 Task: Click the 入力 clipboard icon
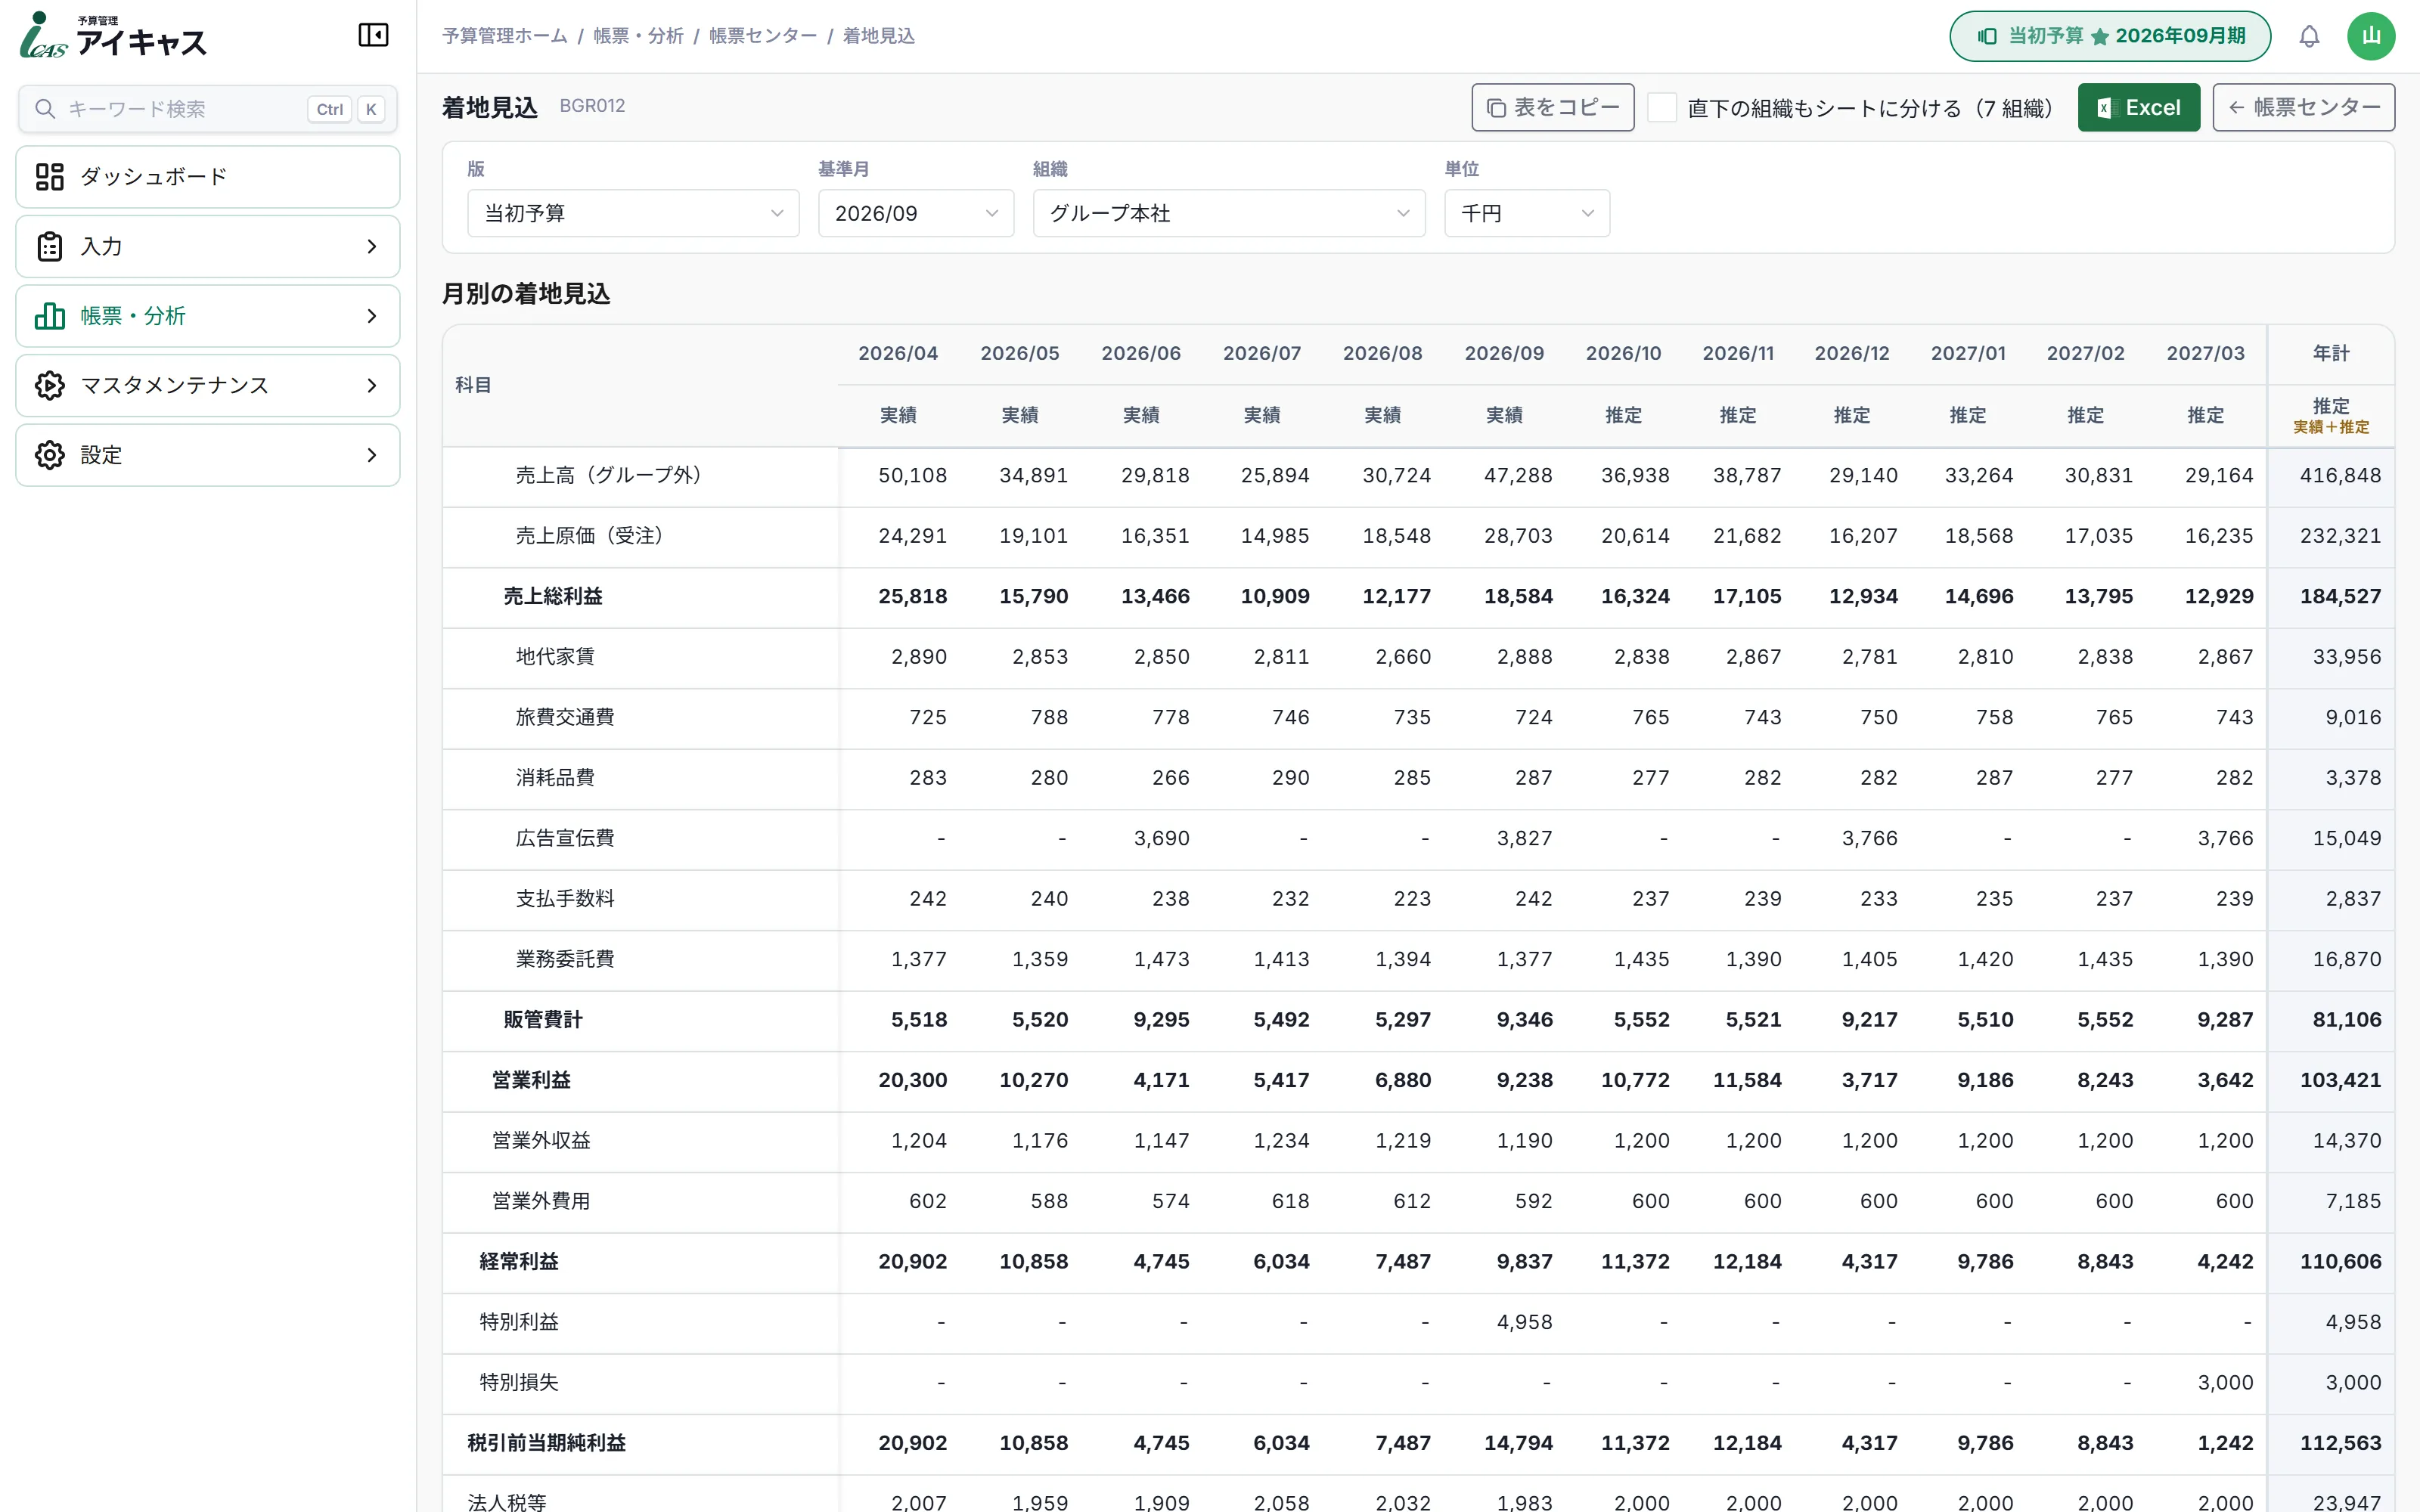click(50, 246)
